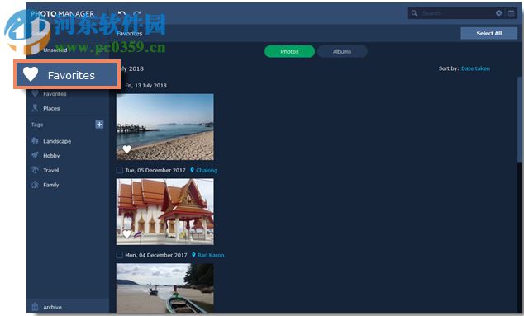This screenshot has width=524, height=316.
Task: Click the Archive trash bin icon
Action: (35, 307)
